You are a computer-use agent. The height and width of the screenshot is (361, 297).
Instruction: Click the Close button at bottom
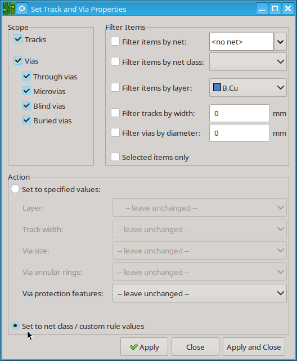coord(195,347)
